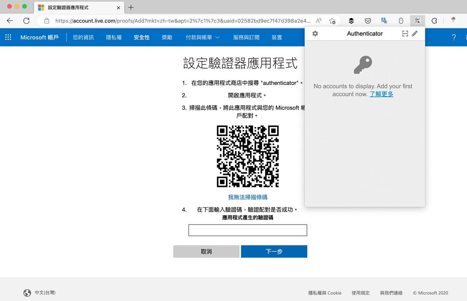The image size is (467, 301).
Task: Focus the verification code input field
Action: 248,230
